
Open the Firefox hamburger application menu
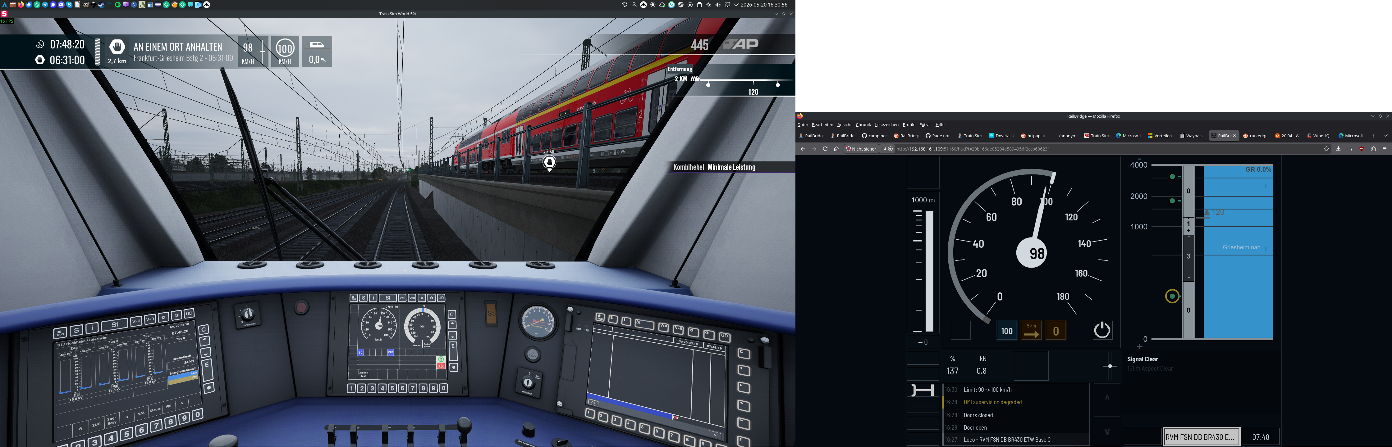(1385, 149)
